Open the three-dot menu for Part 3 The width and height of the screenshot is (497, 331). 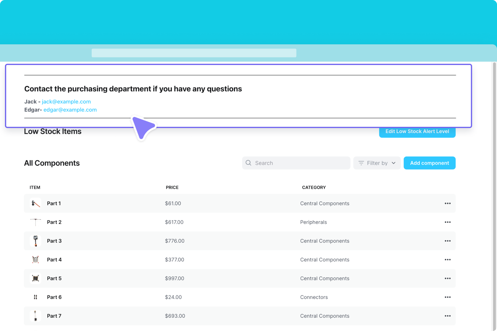[448, 241]
